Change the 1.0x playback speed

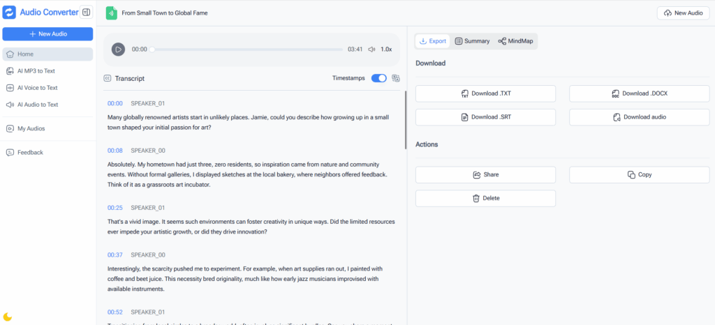(x=386, y=49)
